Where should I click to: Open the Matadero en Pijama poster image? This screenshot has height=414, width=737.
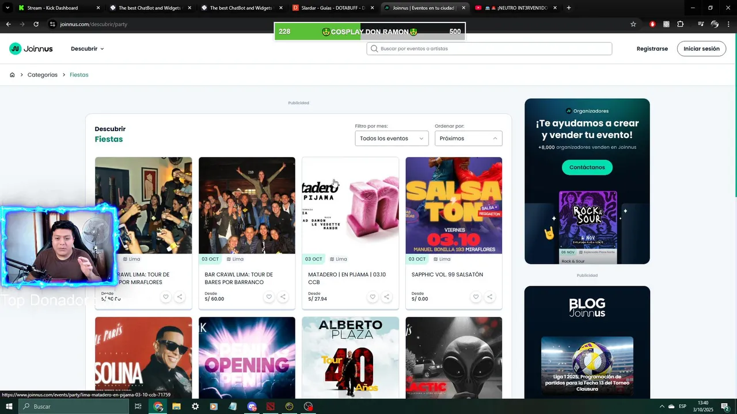tap(350, 205)
